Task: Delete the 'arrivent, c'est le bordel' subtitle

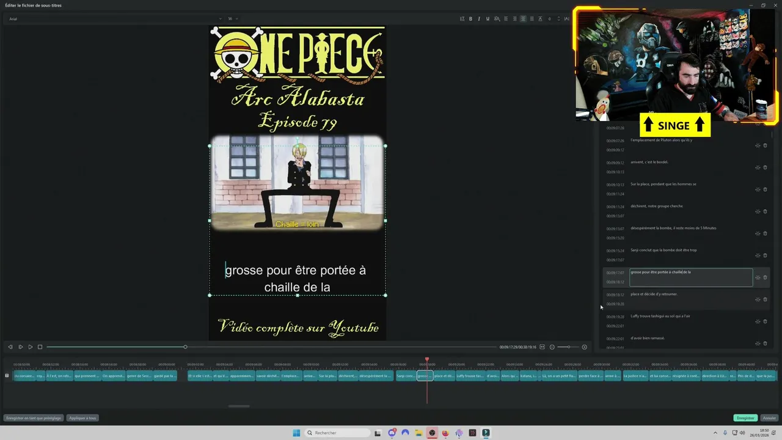Action: pyautogui.click(x=765, y=167)
